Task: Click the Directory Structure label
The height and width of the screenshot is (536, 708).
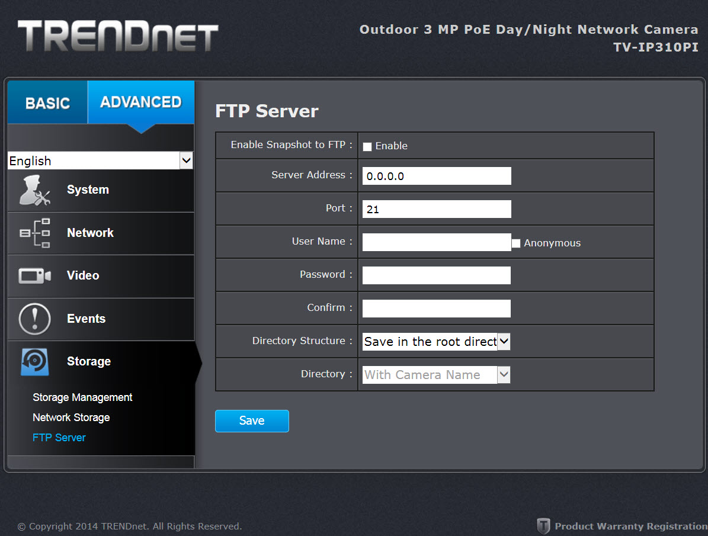Action: 302,341
